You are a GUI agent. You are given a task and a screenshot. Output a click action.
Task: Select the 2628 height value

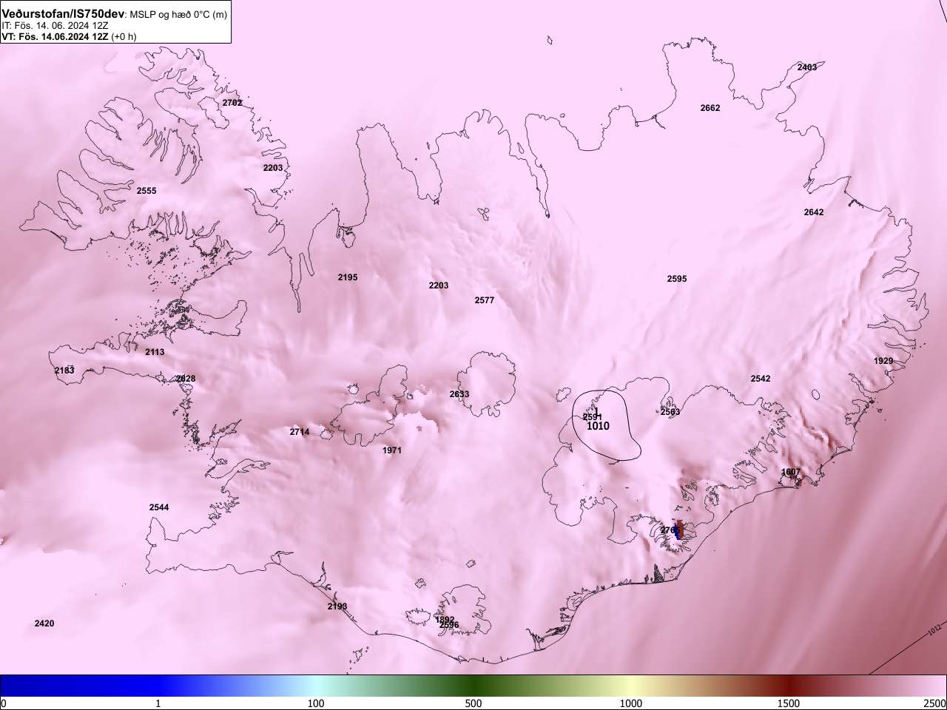click(186, 379)
